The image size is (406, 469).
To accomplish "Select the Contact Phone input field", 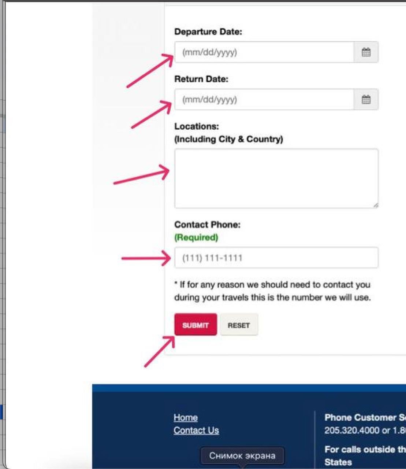I will click(x=276, y=258).
